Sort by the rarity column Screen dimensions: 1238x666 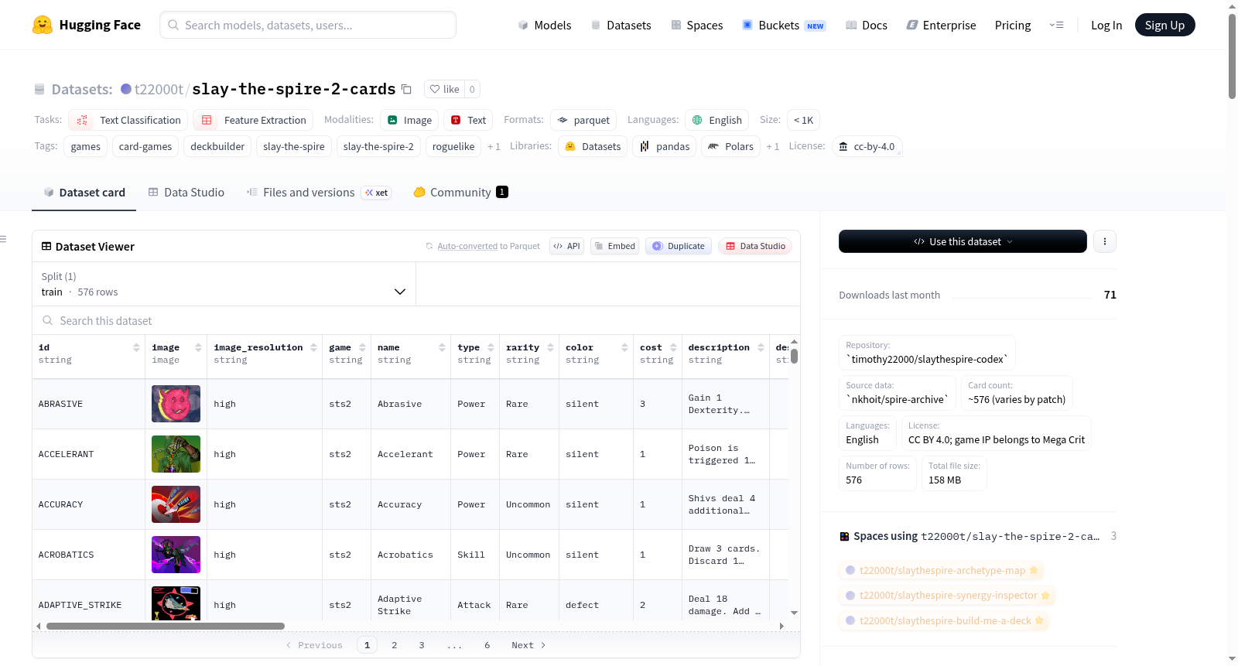550,347
